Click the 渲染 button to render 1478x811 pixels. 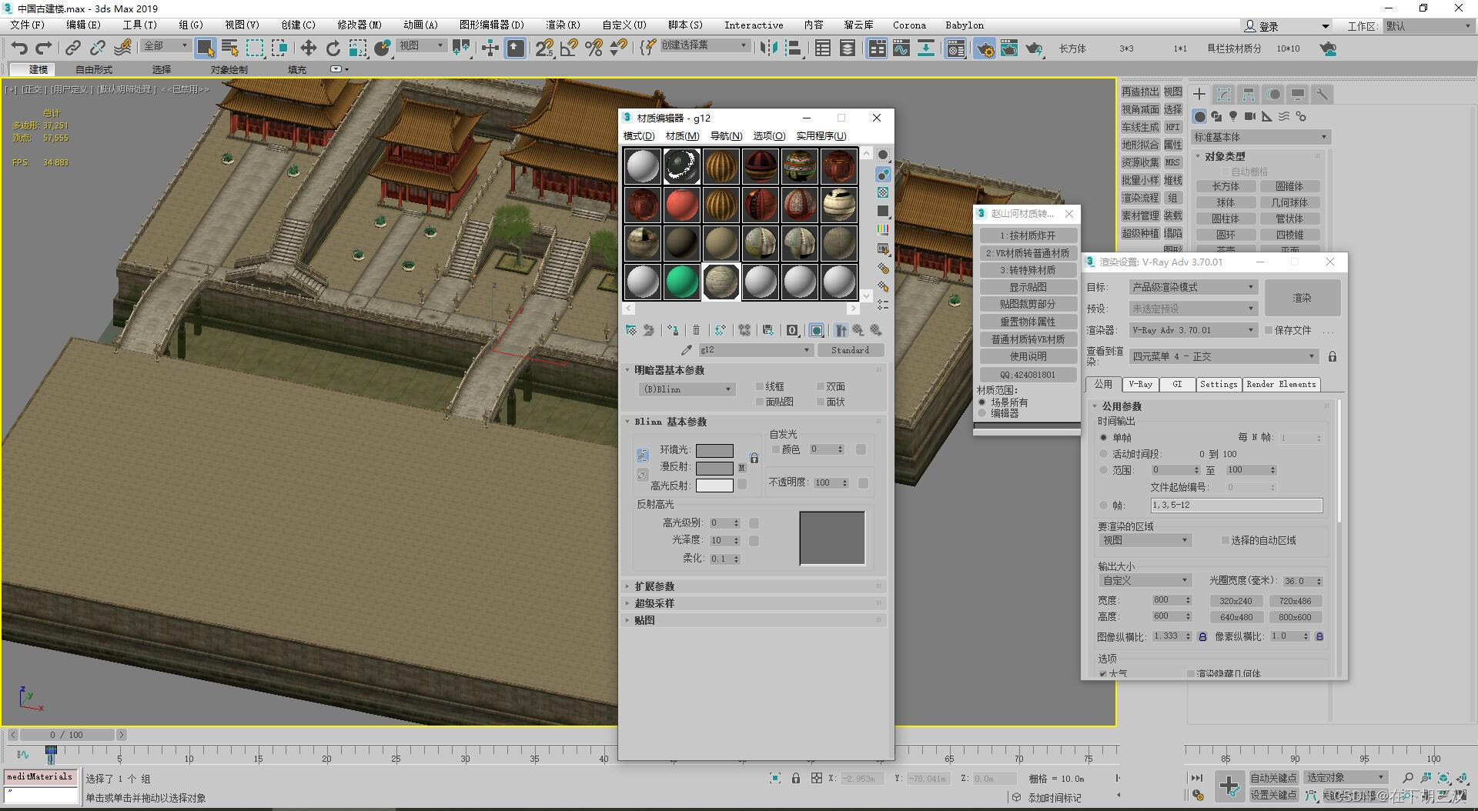coord(1302,298)
